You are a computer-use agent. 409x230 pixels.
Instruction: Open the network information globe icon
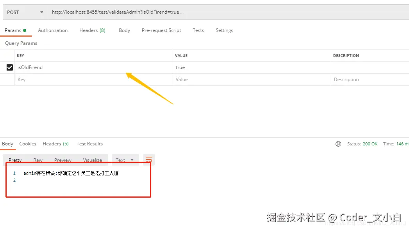click(x=338, y=143)
